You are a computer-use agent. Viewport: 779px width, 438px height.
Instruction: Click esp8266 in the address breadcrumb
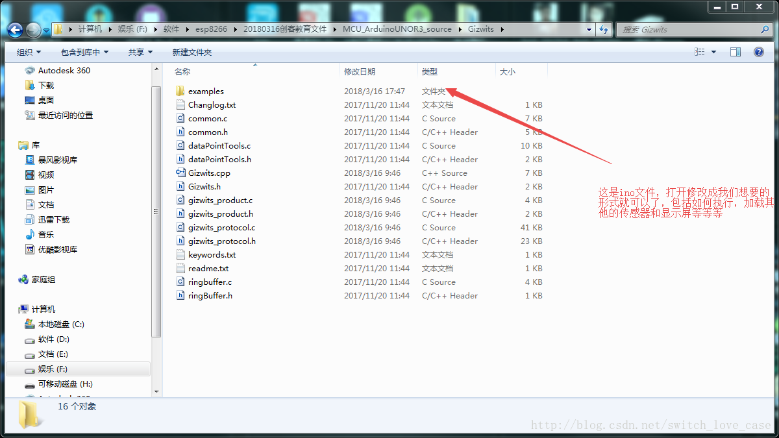211,29
